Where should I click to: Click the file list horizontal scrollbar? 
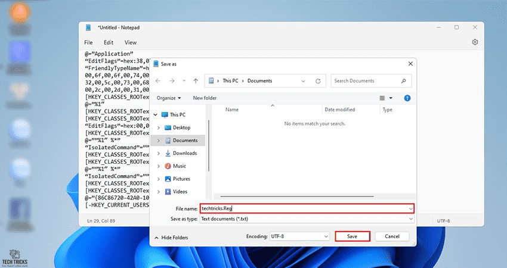[297, 197]
